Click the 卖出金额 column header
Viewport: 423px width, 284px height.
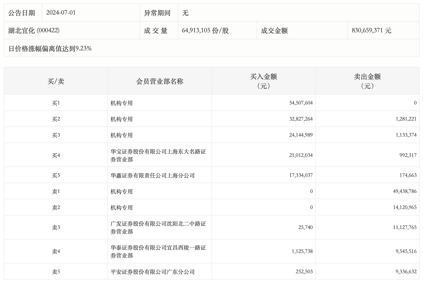(x=367, y=81)
